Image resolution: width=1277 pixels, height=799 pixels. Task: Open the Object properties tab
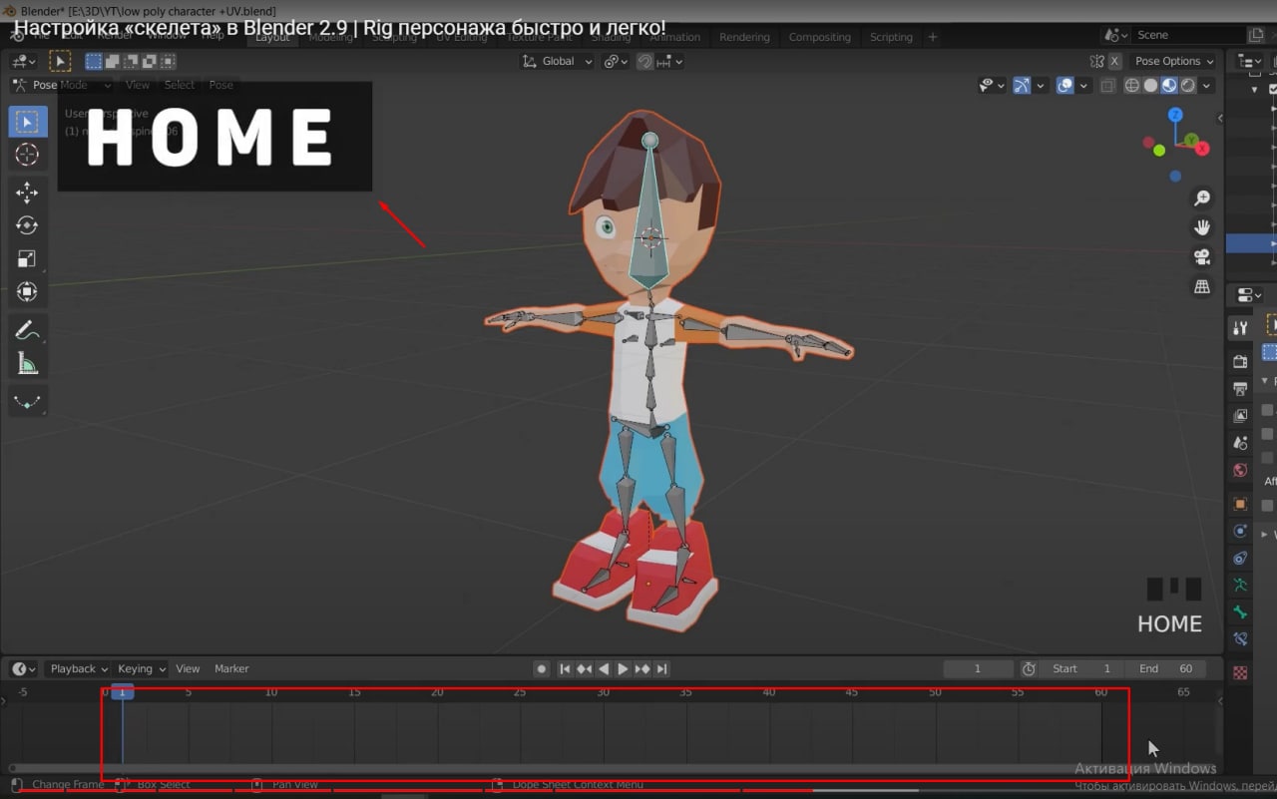point(1240,504)
